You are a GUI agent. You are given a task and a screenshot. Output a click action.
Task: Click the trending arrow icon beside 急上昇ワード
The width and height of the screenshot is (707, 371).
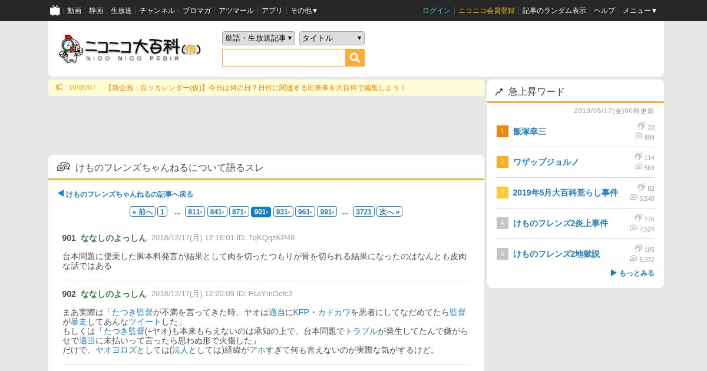click(499, 92)
